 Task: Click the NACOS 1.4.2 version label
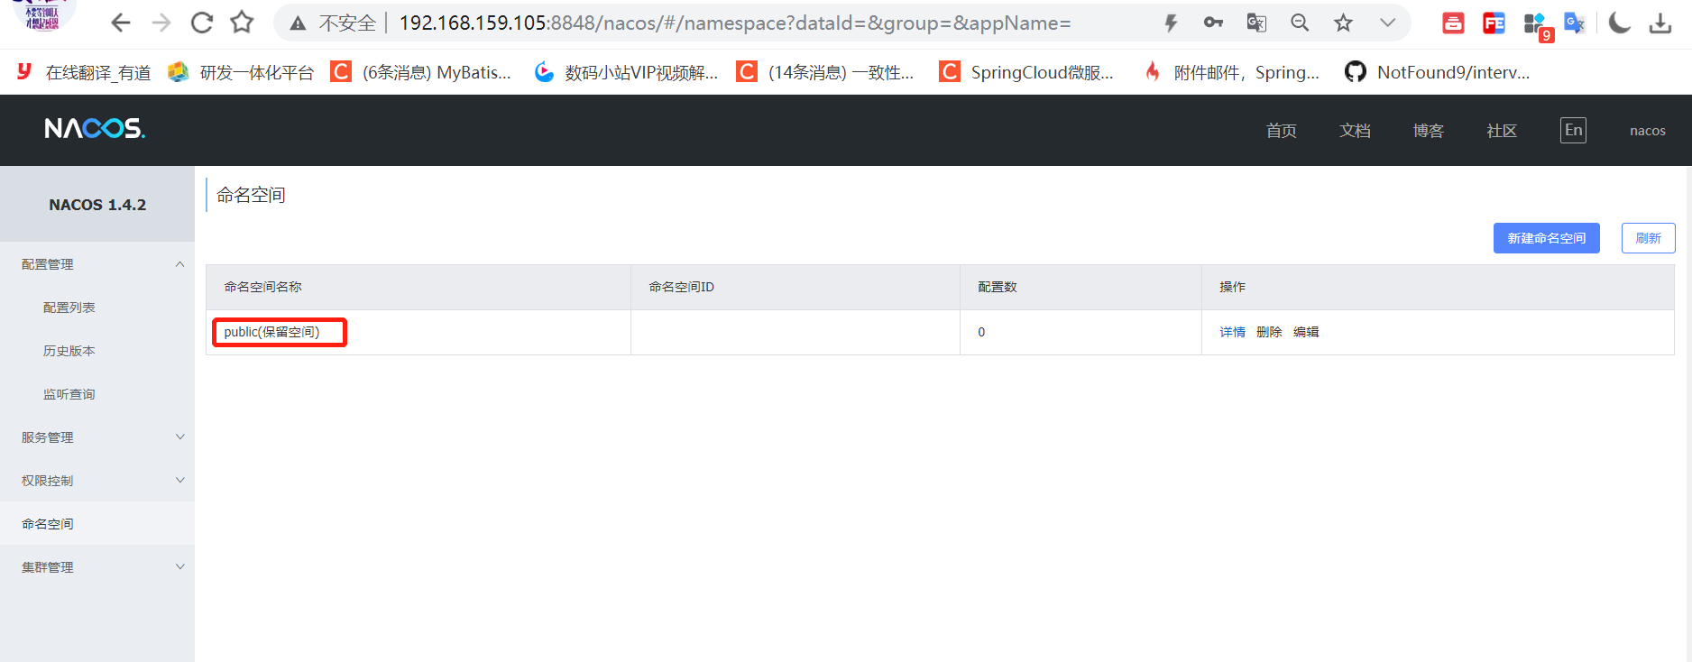[97, 205]
